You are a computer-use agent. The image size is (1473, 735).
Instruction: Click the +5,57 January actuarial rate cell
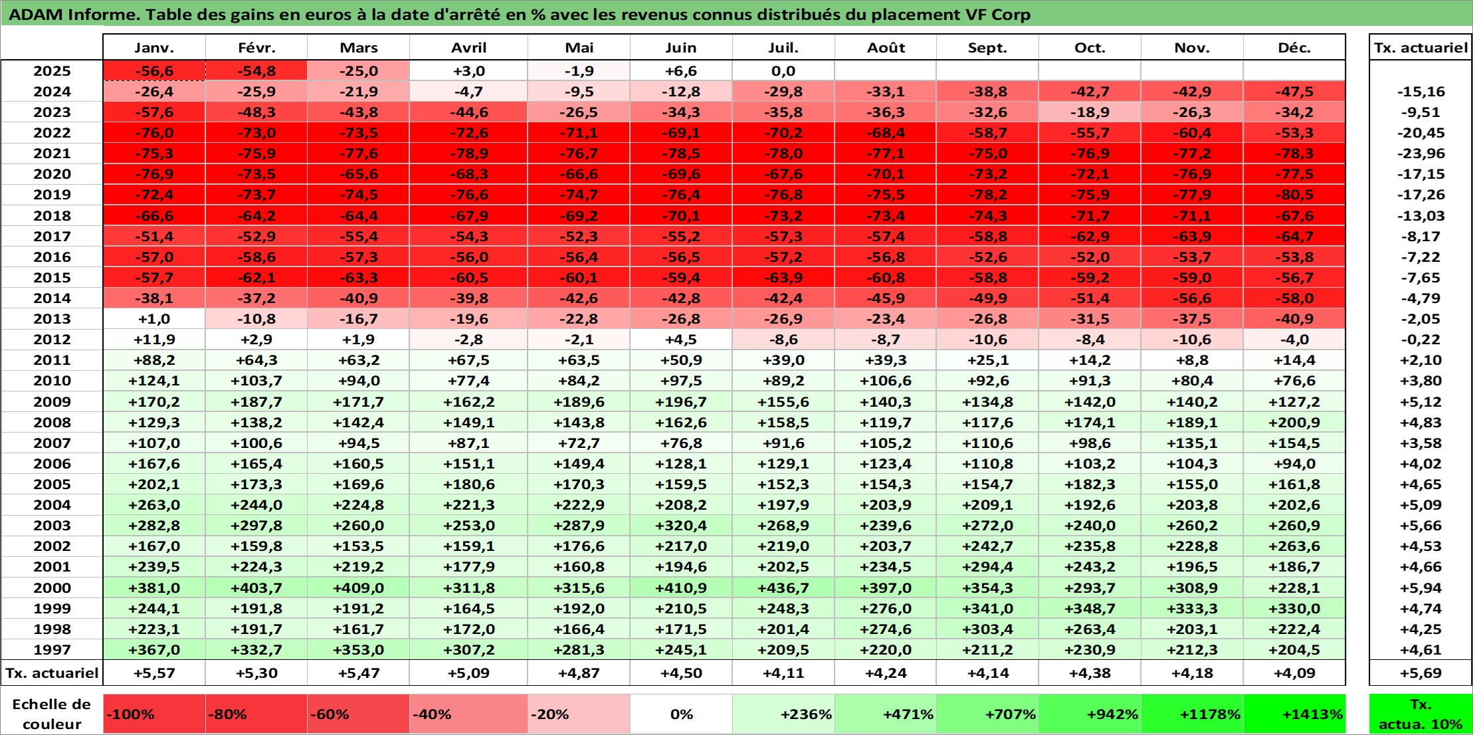[x=154, y=673]
